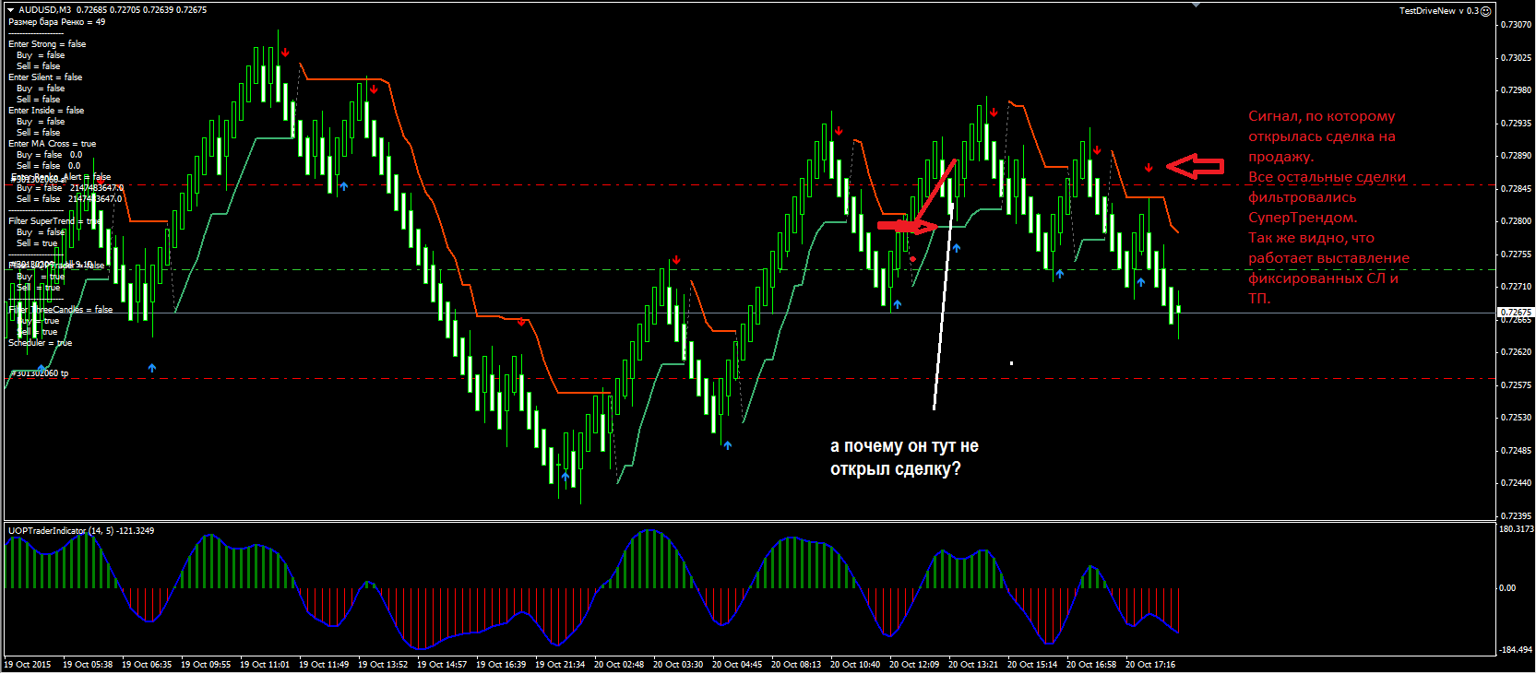Screen dimensions: 1536x674
Task: Click the 0.72395 price scale value
Action: [1517, 516]
